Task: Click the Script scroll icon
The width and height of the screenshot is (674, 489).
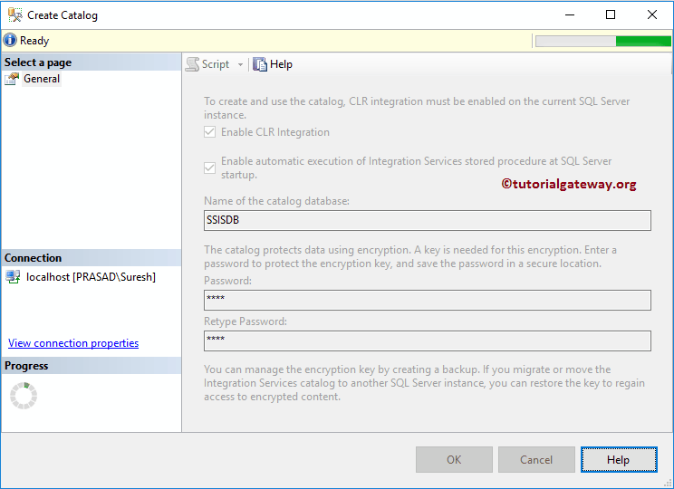Action: point(192,64)
